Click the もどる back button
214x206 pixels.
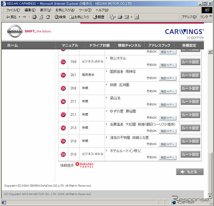[190, 172]
